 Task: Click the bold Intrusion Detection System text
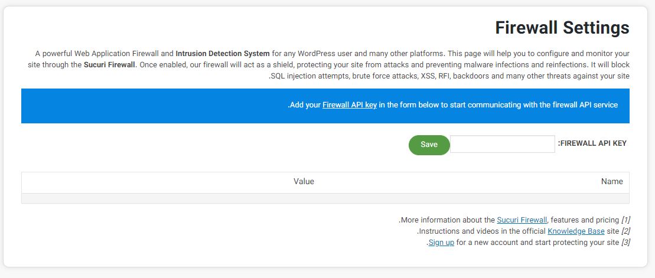223,54
